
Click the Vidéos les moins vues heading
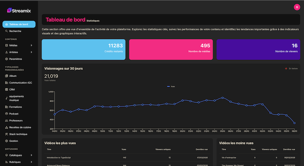pos(236,143)
